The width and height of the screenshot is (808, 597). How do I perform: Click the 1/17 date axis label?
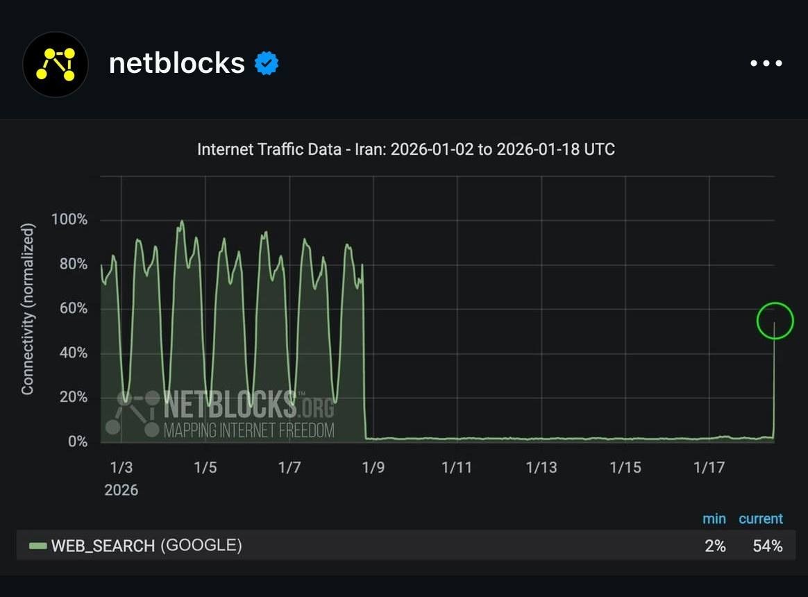(709, 467)
